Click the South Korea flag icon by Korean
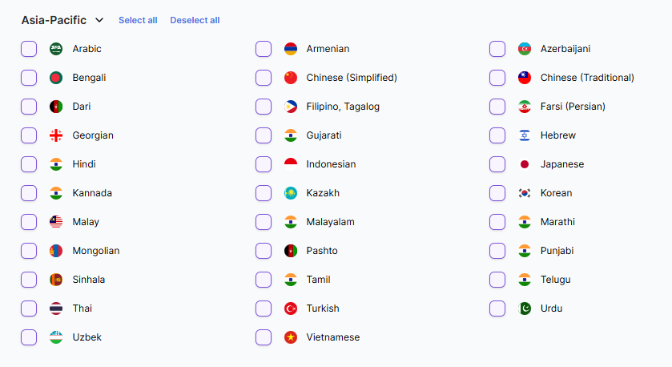672x367 pixels. [x=524, y=193]
